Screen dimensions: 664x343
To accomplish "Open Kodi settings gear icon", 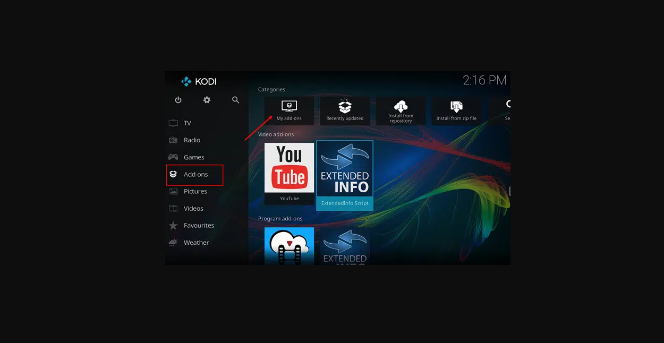I will (207, 100).
